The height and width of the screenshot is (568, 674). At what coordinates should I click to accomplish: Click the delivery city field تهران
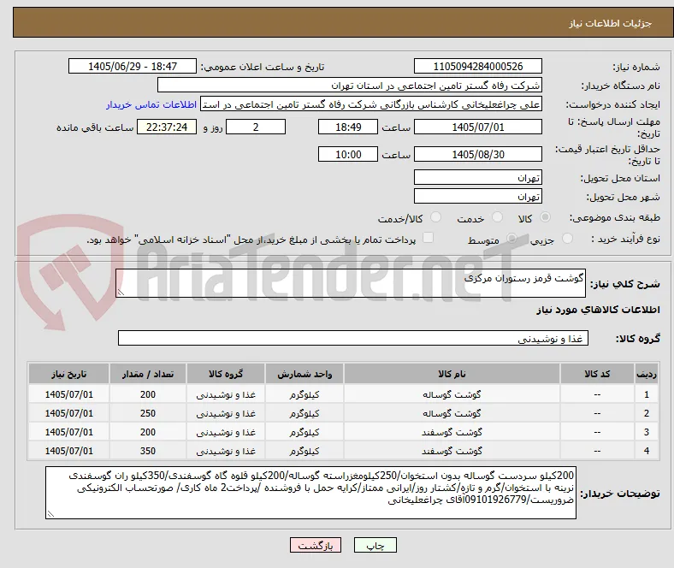coord(477,197)
